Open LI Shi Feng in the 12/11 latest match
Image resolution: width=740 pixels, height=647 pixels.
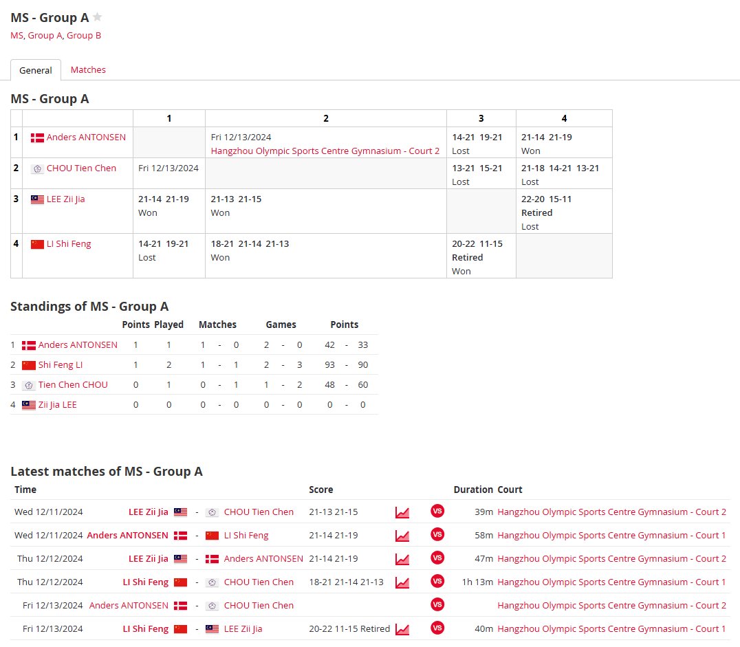click(246, 536)
